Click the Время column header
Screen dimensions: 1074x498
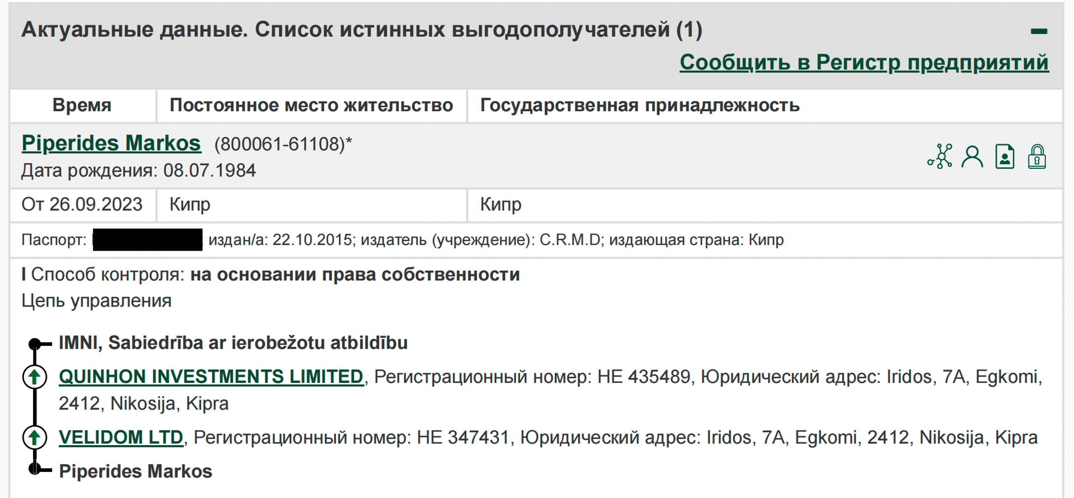[x=82, y=105]
